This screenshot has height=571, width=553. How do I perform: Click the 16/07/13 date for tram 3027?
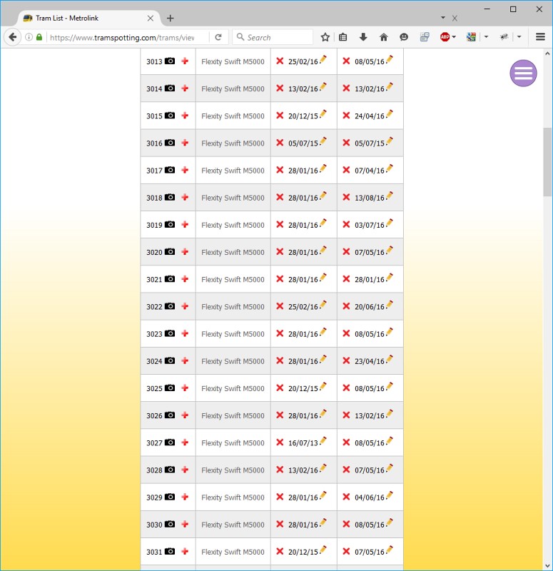coord(303,443)
